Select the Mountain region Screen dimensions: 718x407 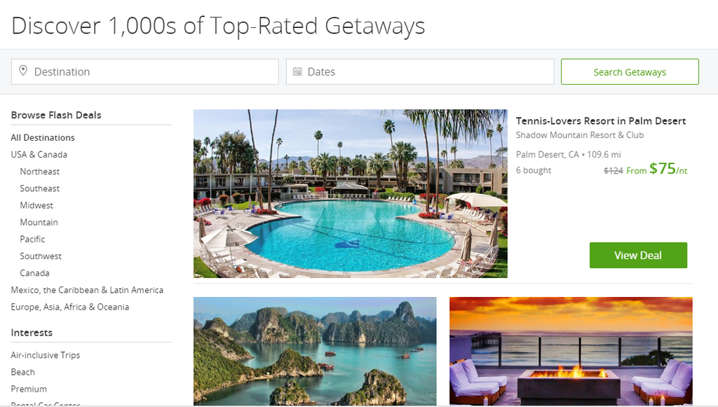pos(39,222)
